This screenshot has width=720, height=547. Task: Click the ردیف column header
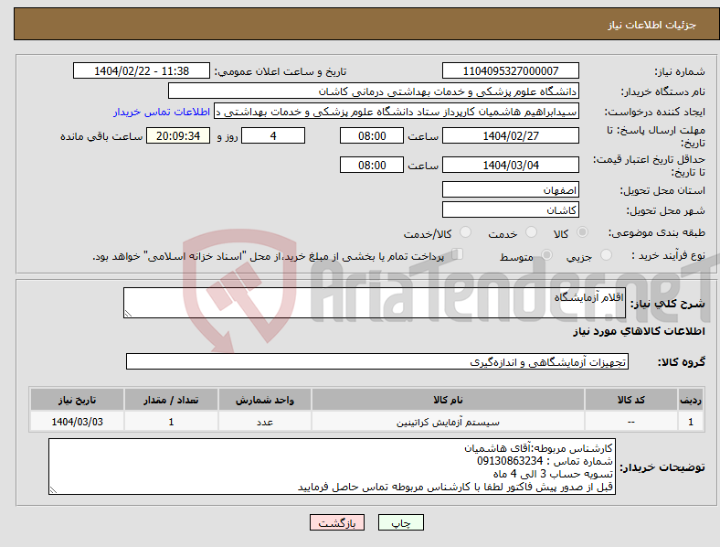(691, 400)
